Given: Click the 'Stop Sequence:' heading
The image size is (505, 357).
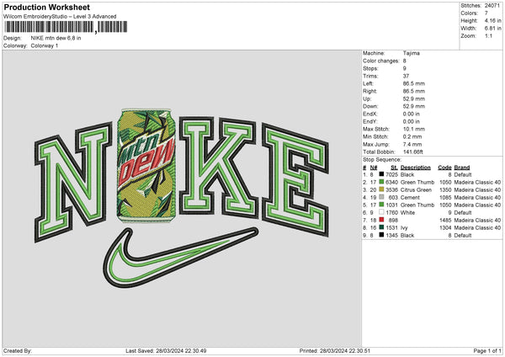Looking at the screenshot, I should [382, 160].
